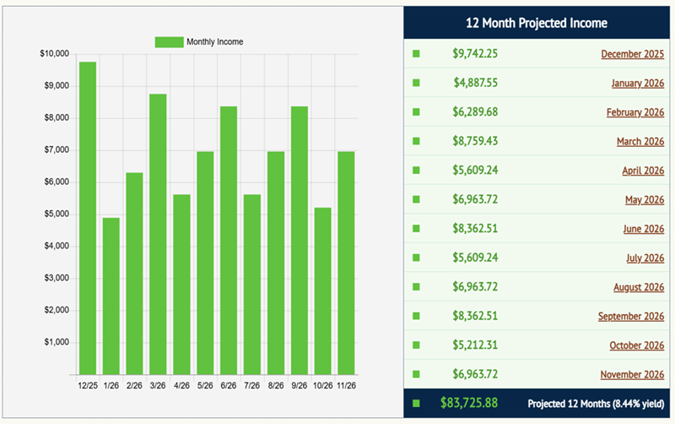Click the green square beside $9,742.25
Image resolution: width=675 pixels, height=424 pixels.
click(x=416, y=54)
